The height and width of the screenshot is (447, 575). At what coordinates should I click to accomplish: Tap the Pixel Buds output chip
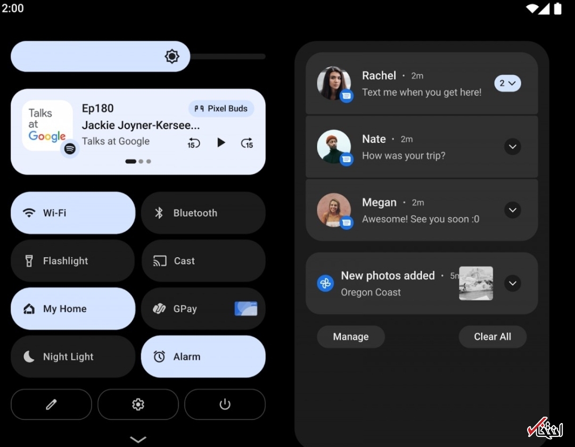221,109
